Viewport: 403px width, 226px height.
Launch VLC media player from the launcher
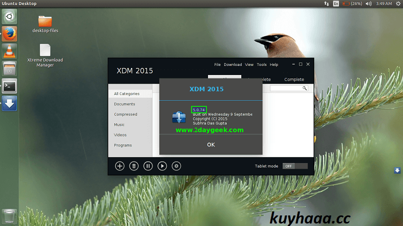(10, 51)
